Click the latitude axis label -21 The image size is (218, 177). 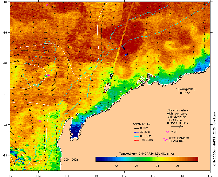(x=5, y=94)
